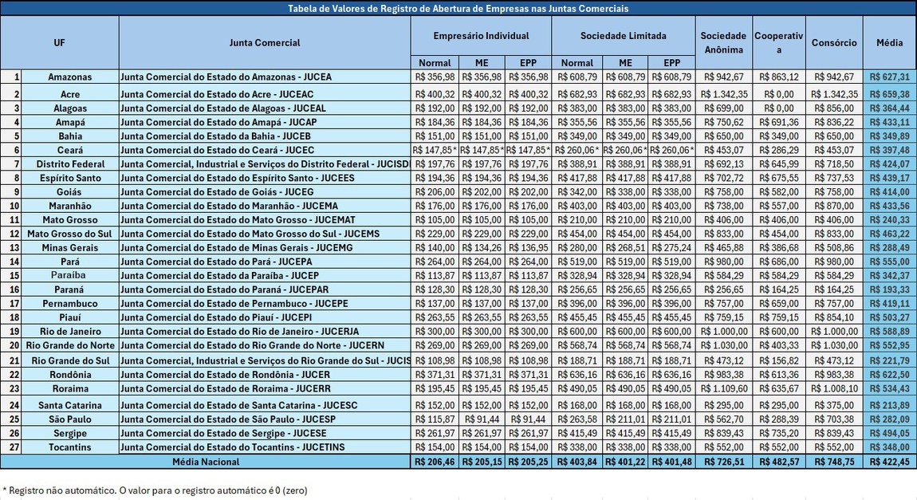The width and height of the screenshot is (917, 500).
Task: Select the Cooperativa column header
Action: pyautogui.click(x=778, y=43)
